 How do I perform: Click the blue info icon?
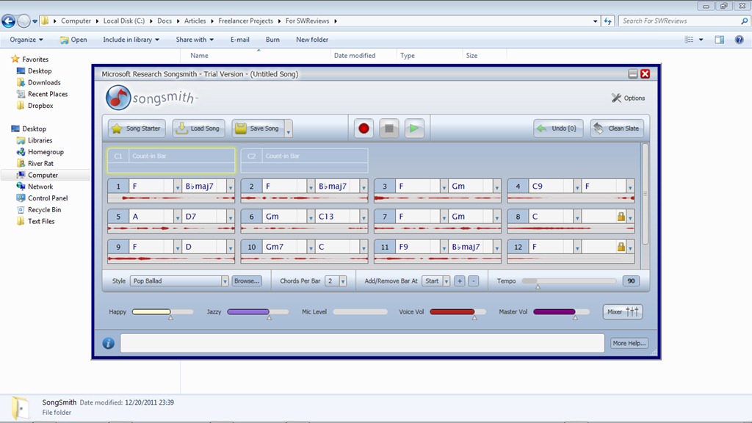tap(109, 343)
